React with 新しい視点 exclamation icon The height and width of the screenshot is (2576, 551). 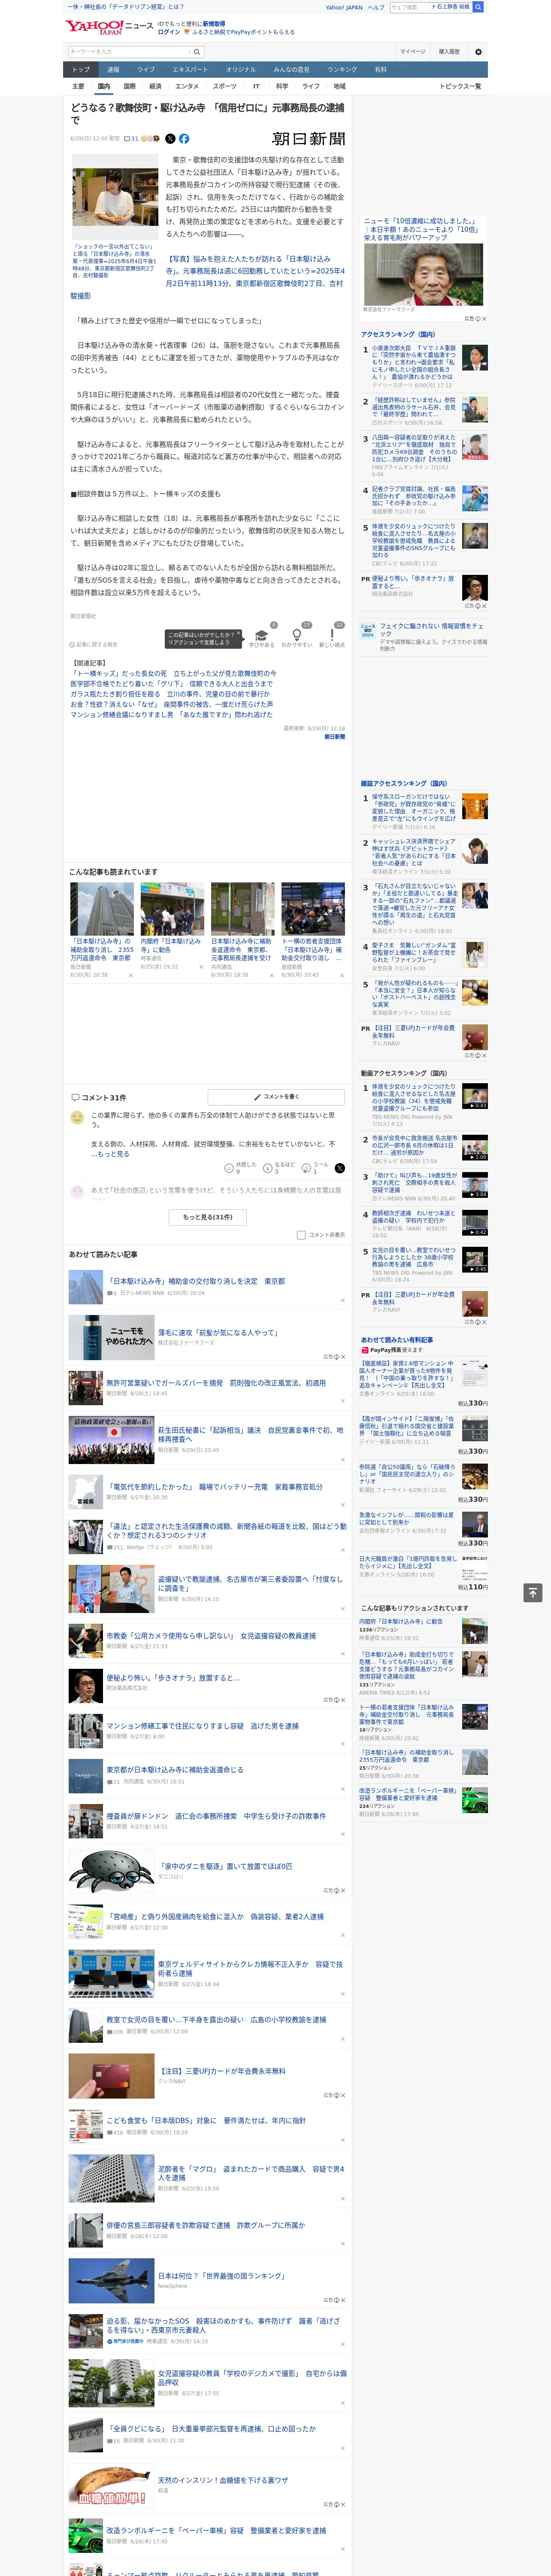coord(332,636)
